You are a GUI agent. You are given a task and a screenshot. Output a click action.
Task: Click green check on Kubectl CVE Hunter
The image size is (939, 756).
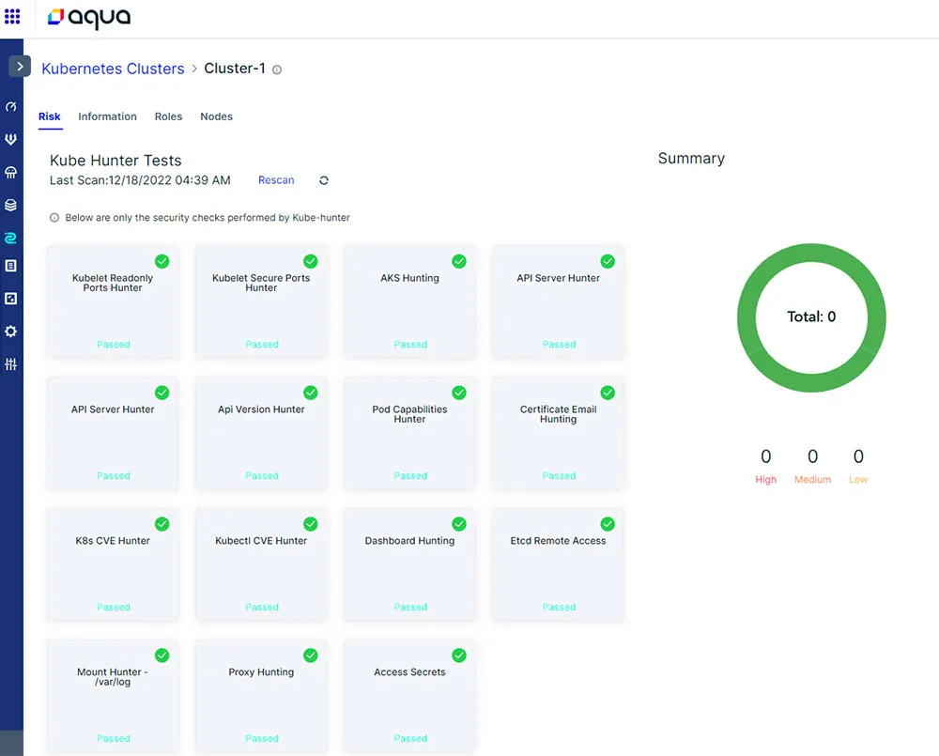tap(311, 524)
